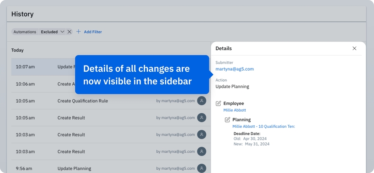The image size is (374, 173).
Task: Open Millie Abbott employee link
Action: pos(234,110)
